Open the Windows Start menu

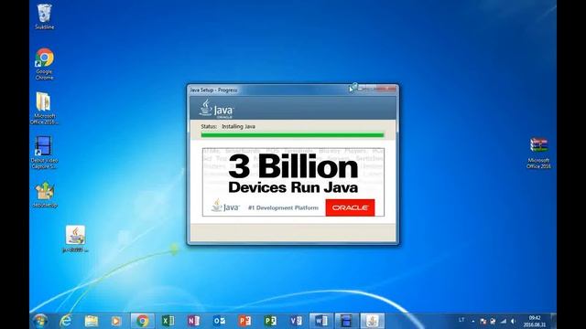click(x=40, y=321)
